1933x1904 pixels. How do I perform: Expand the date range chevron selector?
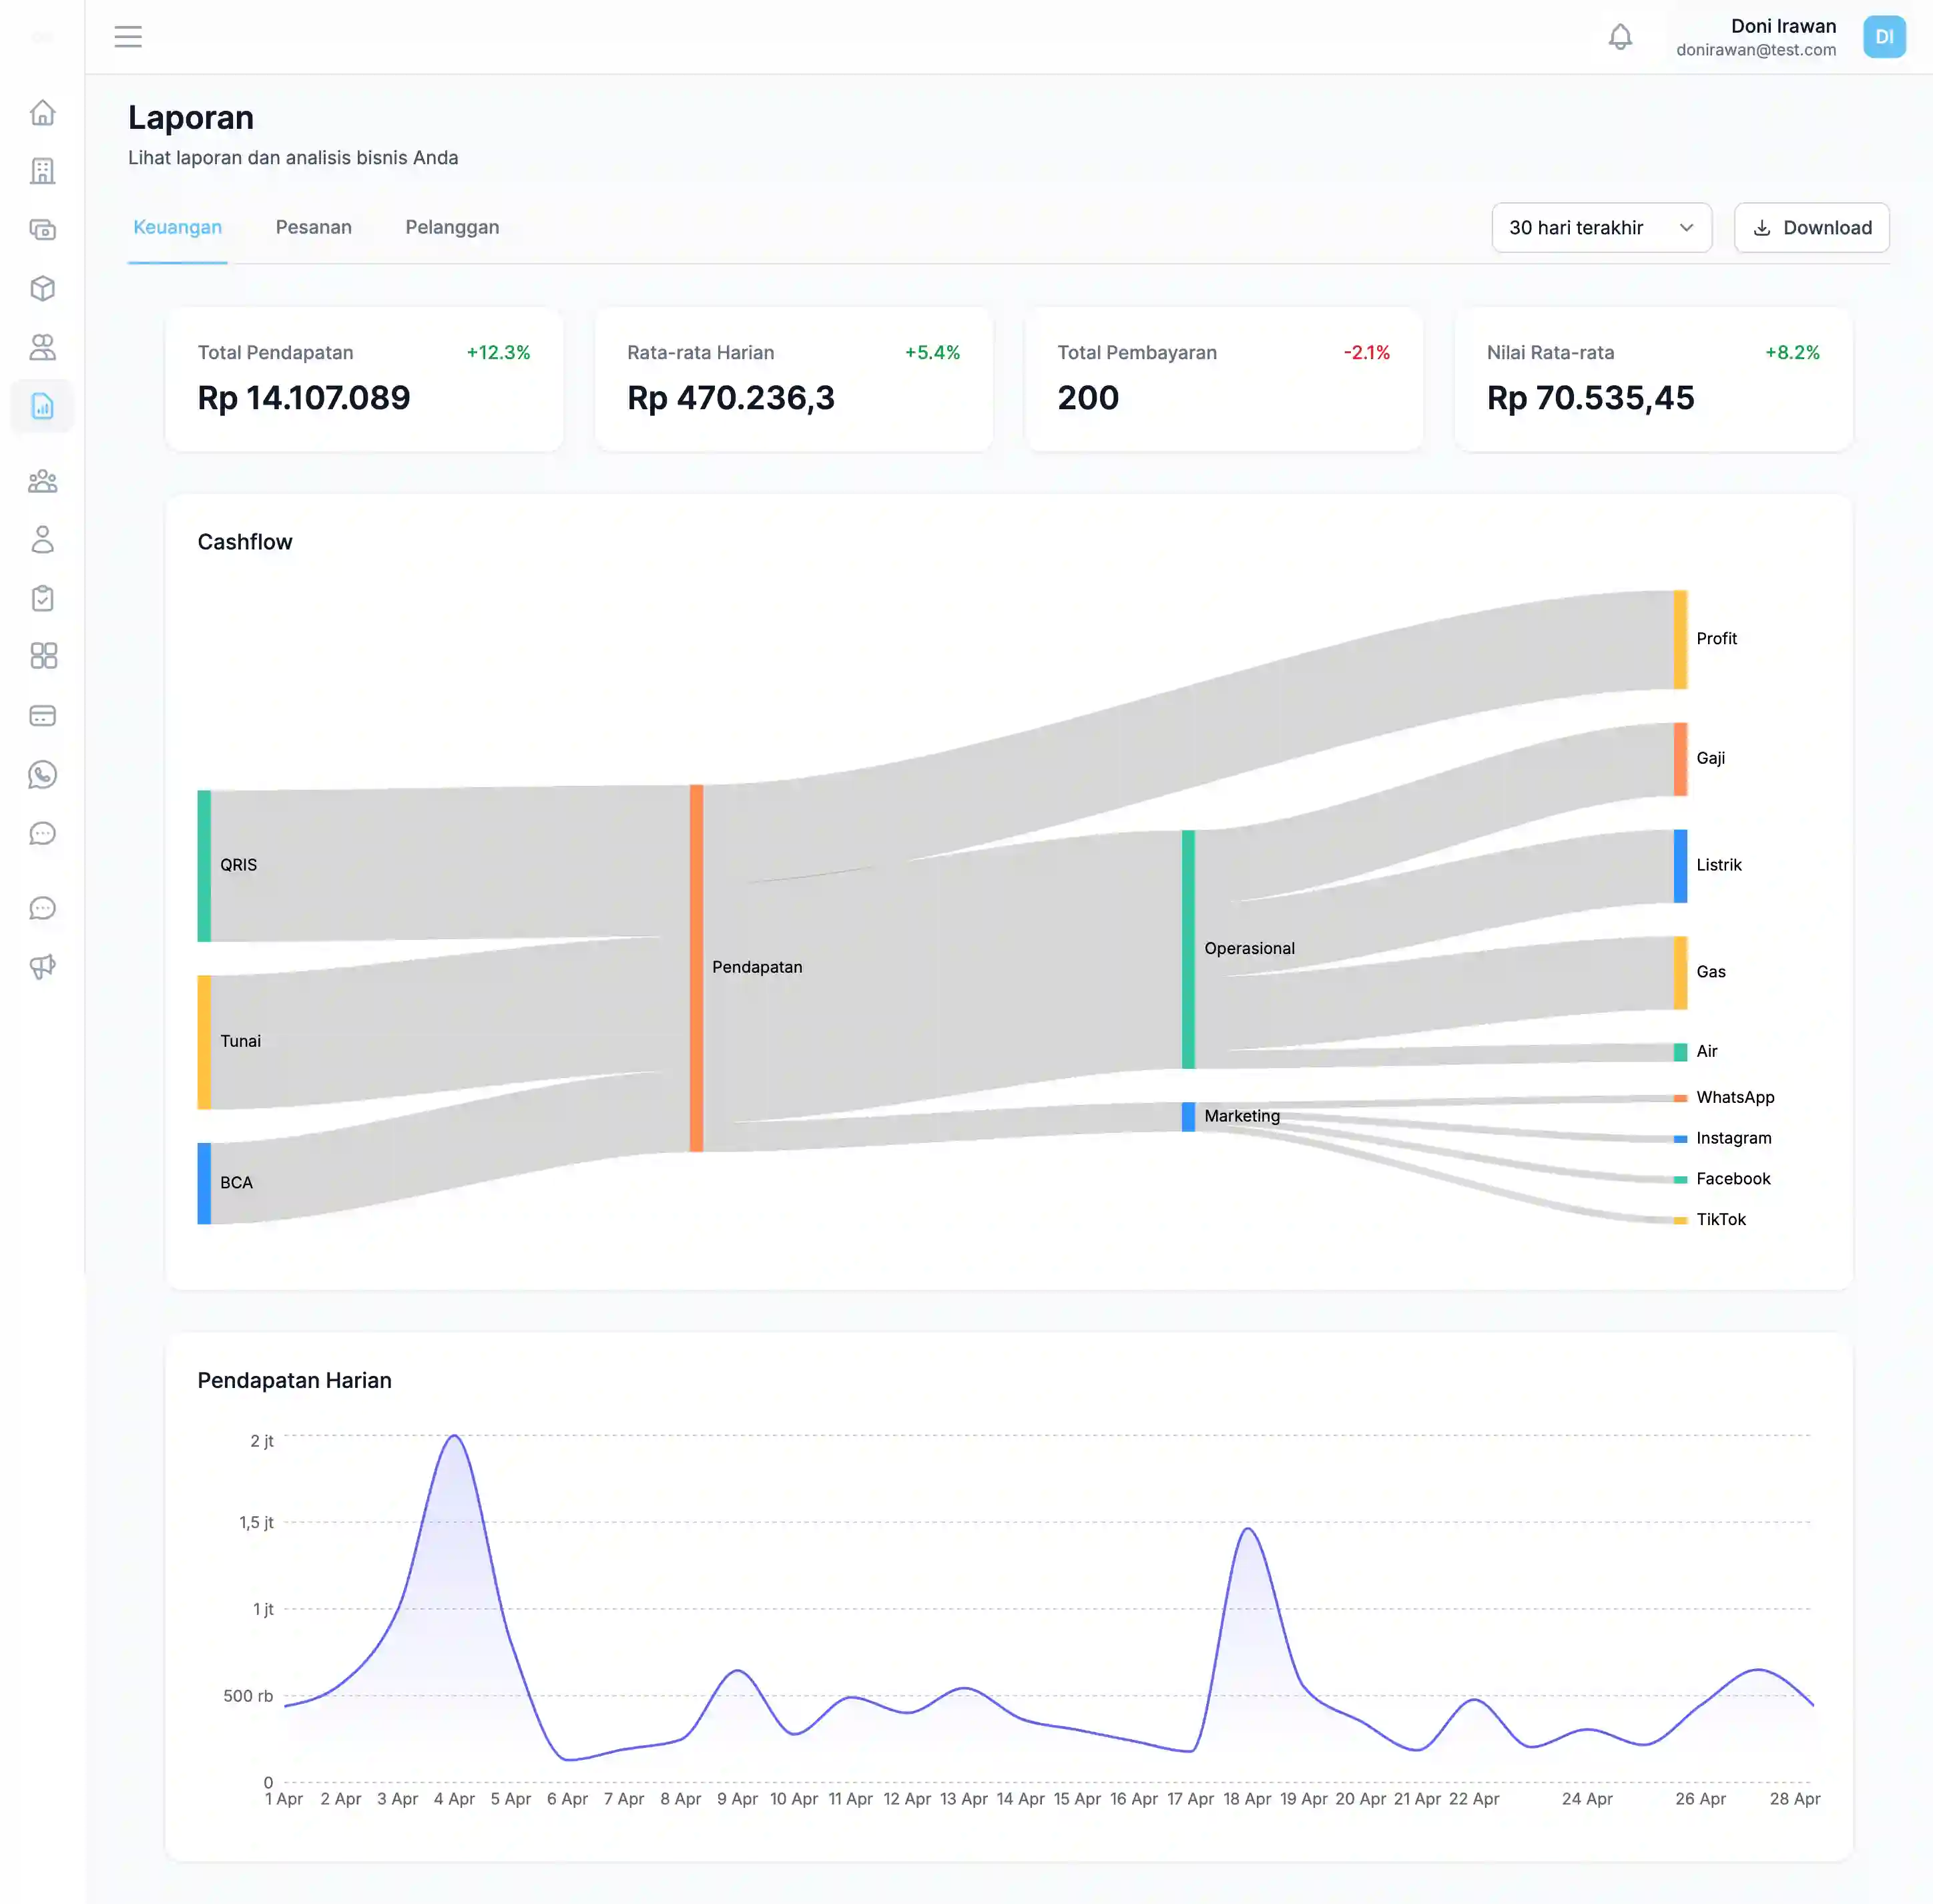(x=1687, y=227)
